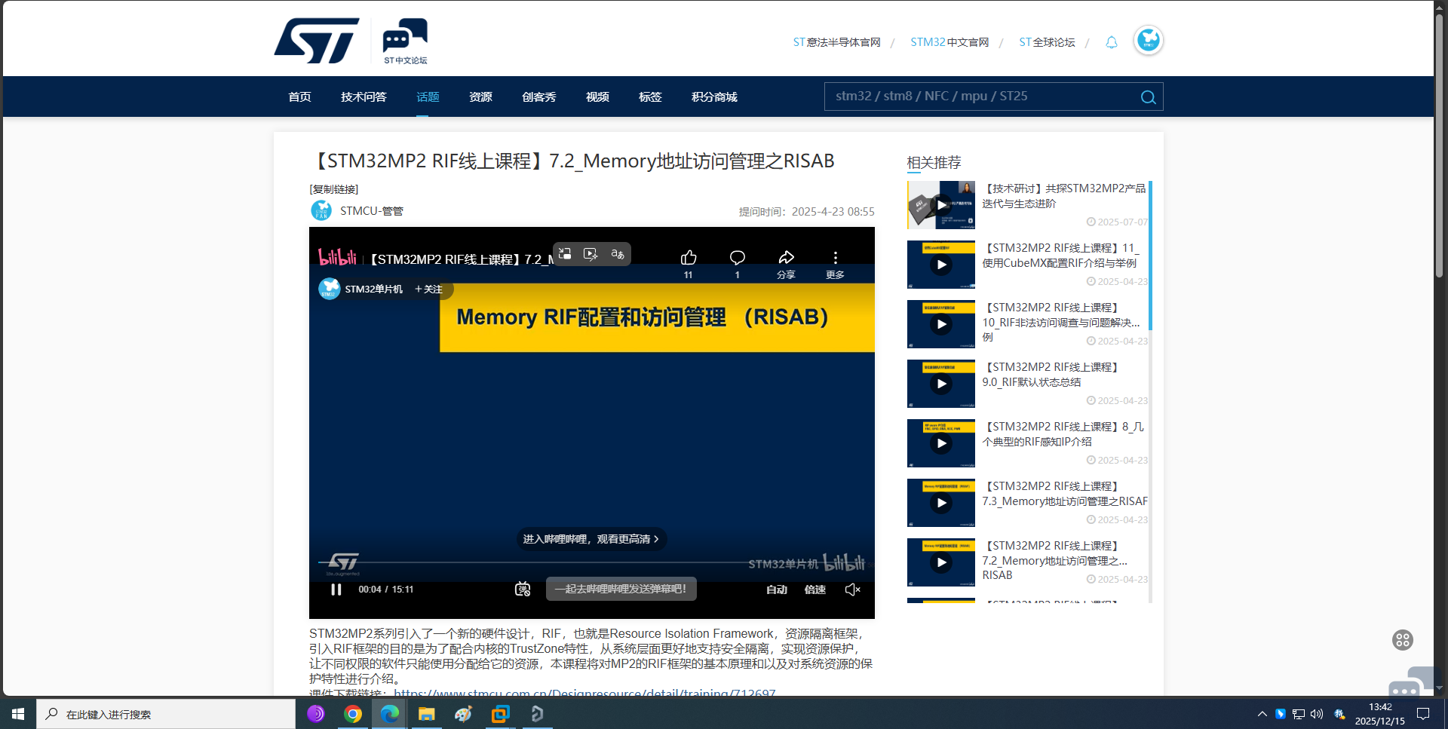Click the 进入哔哩哔哩，观看更高清 button
Screen dimensions: 1448x729
pyautogui.click(x=591, y=539)
